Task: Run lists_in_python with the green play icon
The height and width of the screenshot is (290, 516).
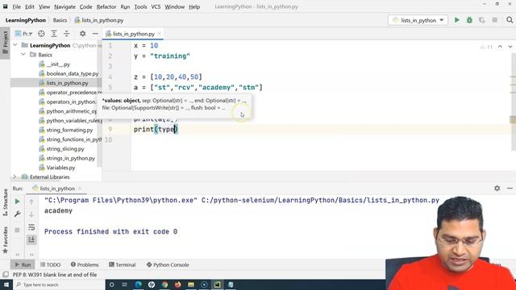Action: click(x=457, y=20)
